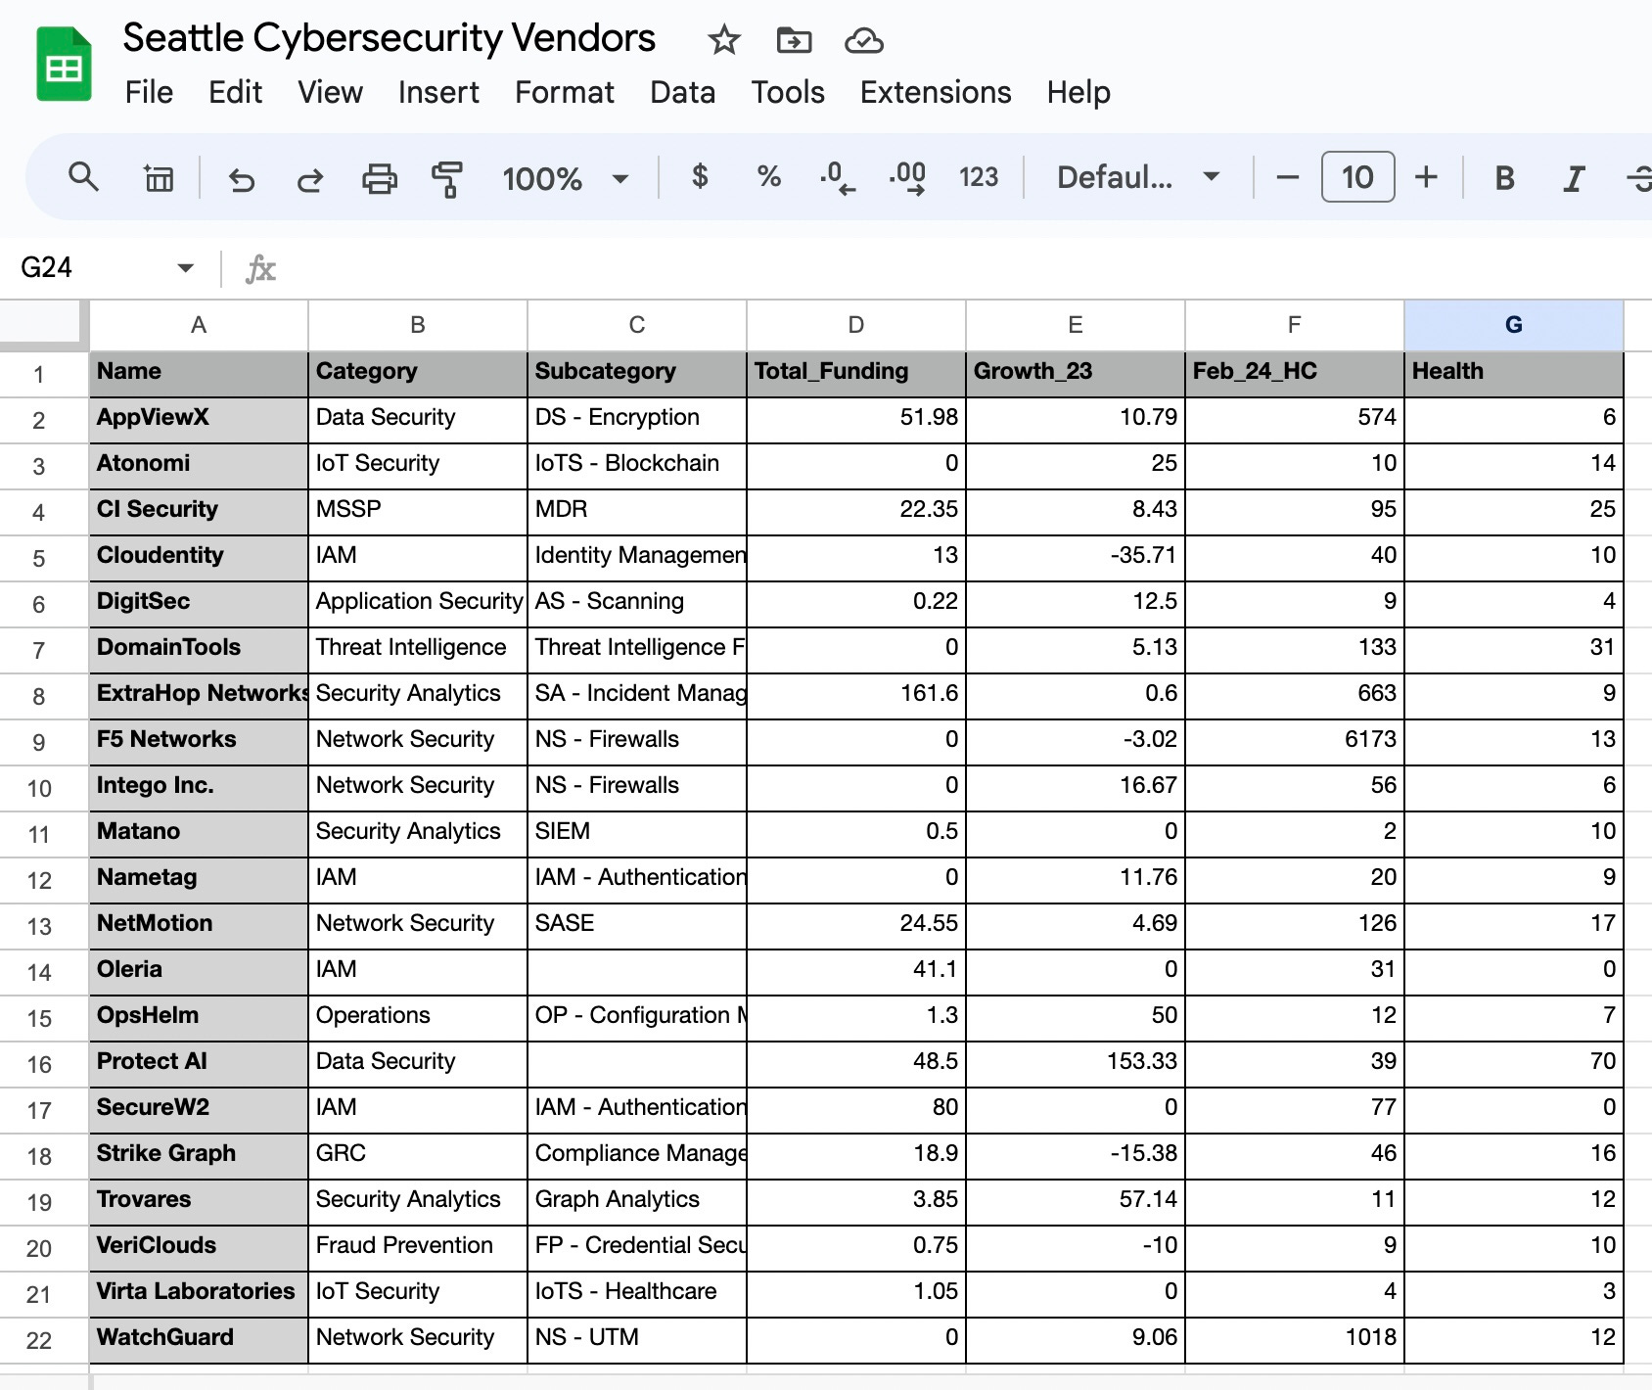Redo the last action
1652x1390 pixels.
coord(310,178)
